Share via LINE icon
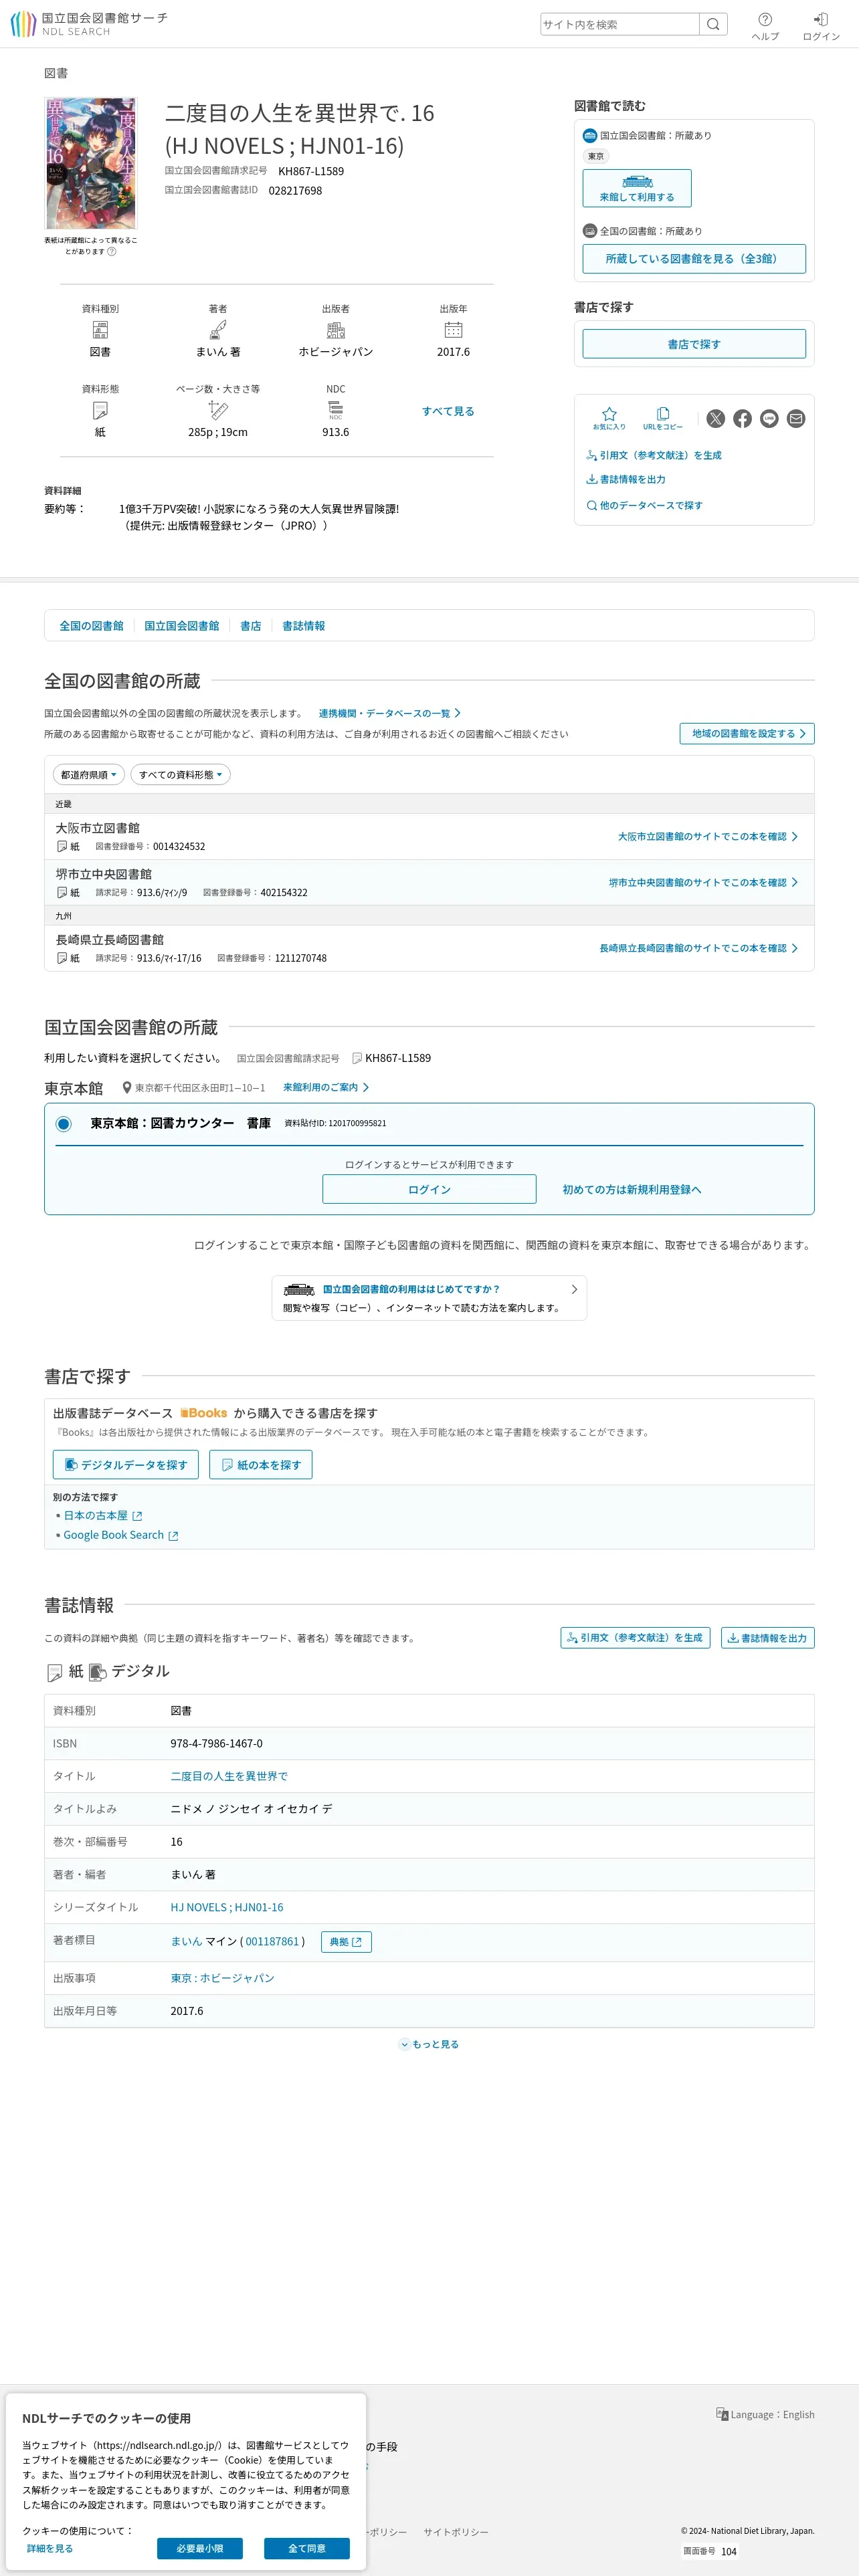The height and width of the screenshot is (2576, 859). (x=769, y=419)
